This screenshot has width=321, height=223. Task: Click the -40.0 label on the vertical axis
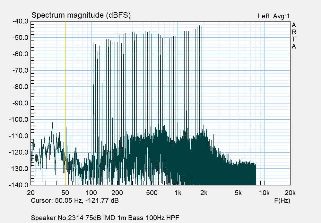[20, 21]
